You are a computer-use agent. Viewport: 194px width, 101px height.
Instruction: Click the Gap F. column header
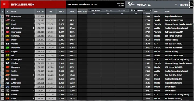pos(72,11)
